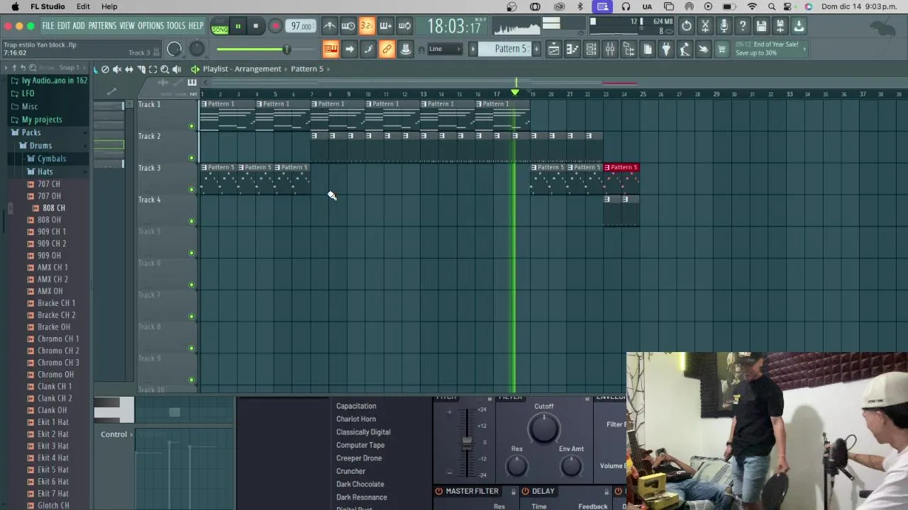This screenshot has height=510, width=908.
Task: Click the question mark help icon
Action: [x=743, y=26]
